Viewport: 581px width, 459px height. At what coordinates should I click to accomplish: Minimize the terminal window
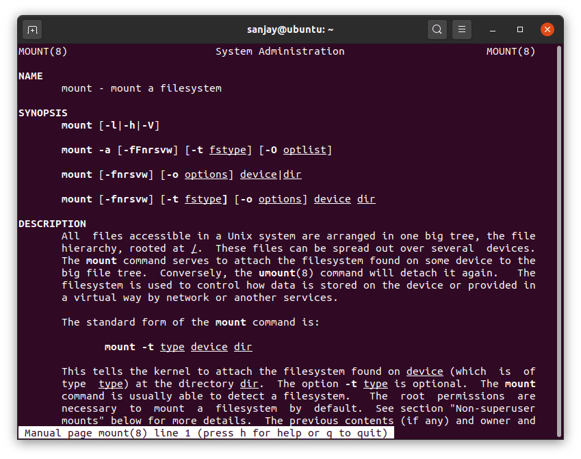click(x=493, y=29)
